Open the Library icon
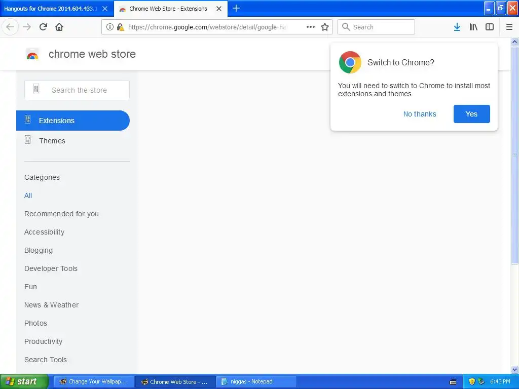Viewport: 519px width, 389px height. point(473,27)
